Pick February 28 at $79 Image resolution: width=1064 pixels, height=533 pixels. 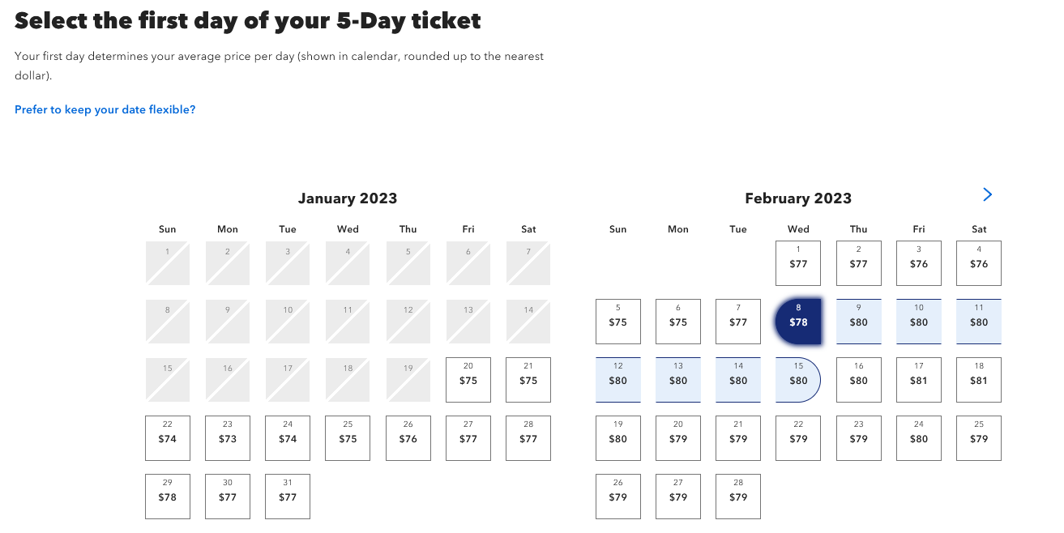click(x=738, y=497)
